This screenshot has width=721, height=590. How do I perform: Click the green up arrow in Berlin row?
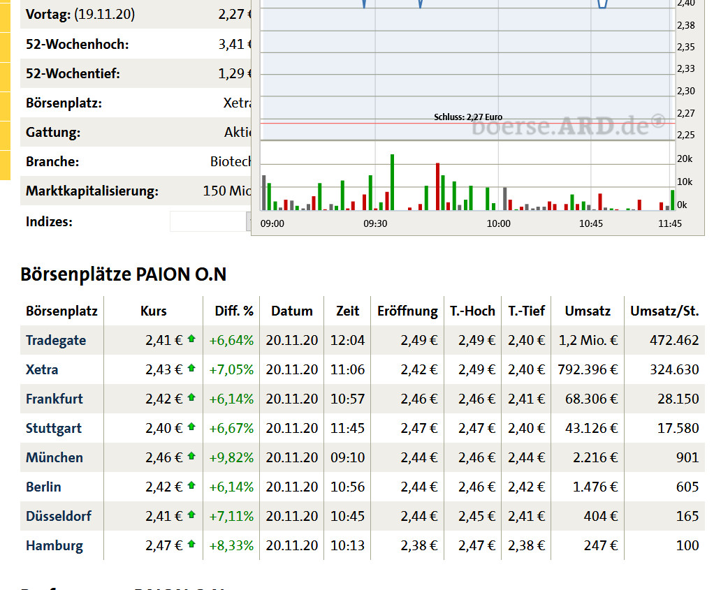[x=191, y=486]
